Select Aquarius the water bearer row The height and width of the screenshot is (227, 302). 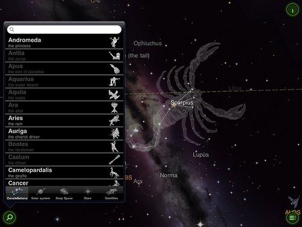(x=64, y=82)
